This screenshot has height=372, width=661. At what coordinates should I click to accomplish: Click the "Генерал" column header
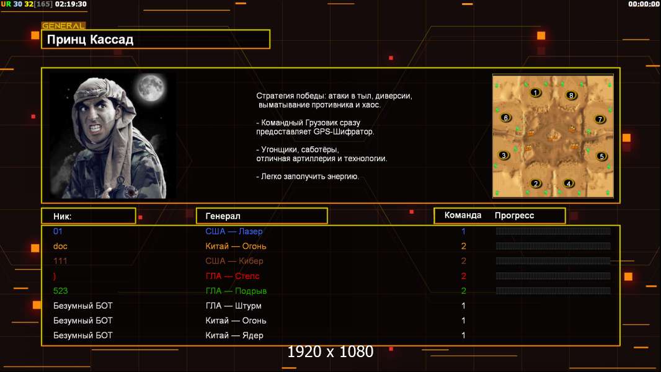261,216
